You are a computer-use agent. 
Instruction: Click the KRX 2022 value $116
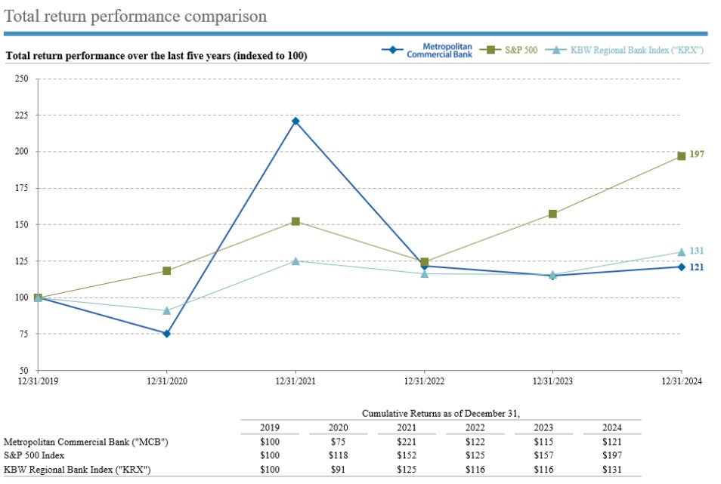point(475,470)
